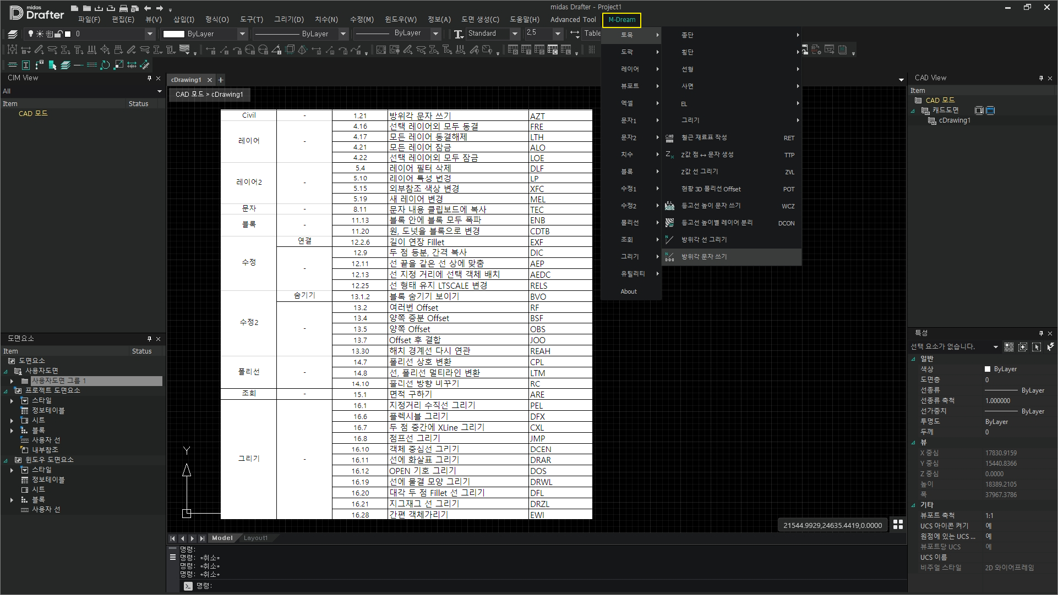
Task: Pin the CAD View panel
Action: 1041,78
